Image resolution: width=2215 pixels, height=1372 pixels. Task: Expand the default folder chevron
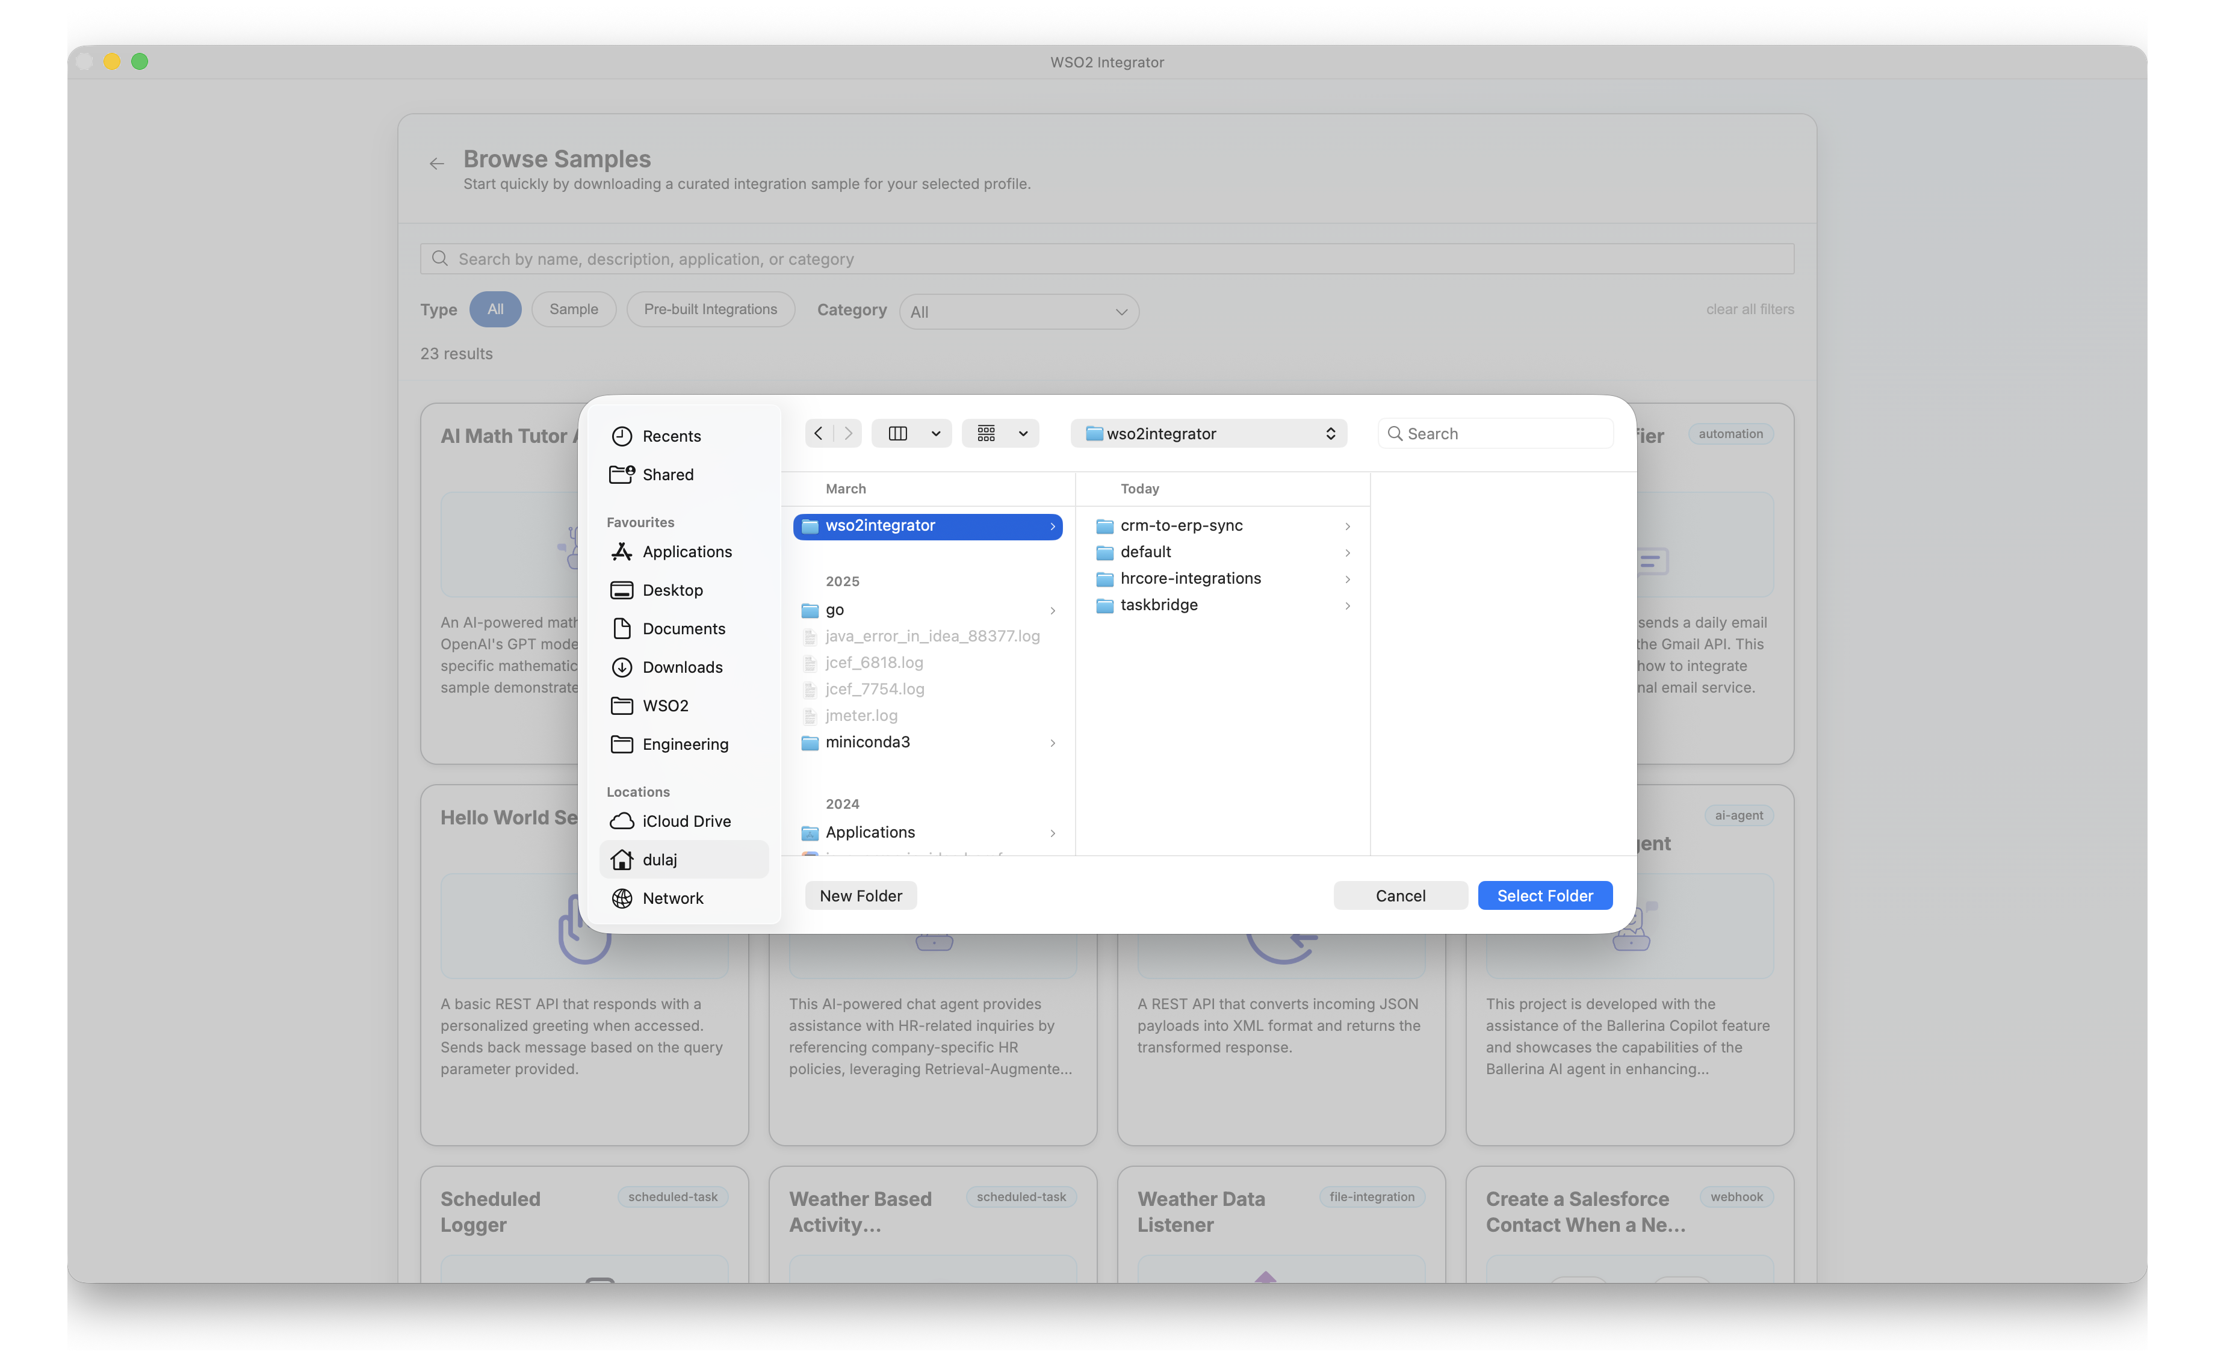point(1348,552)
